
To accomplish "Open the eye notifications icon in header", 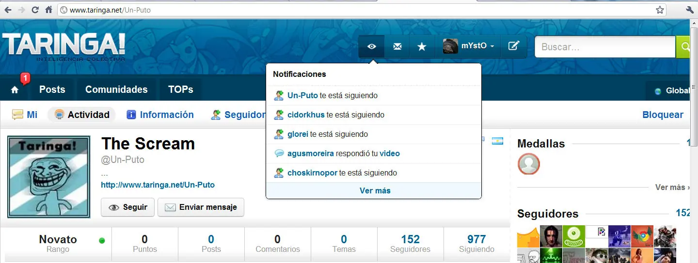I will coord(372,46).
